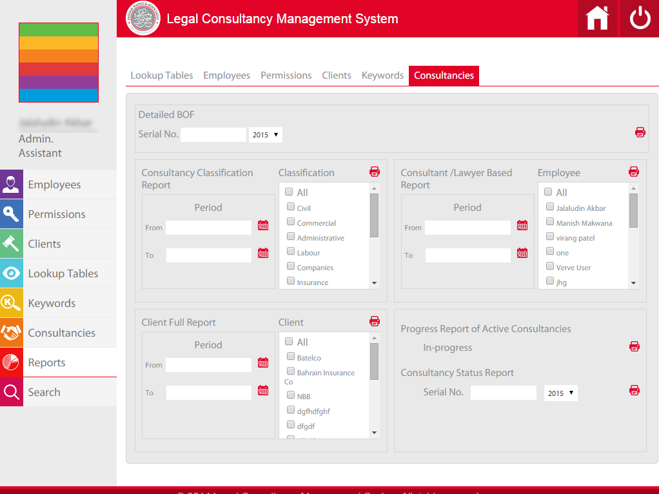Viewport: 659px width, 494px height.
Task: Print the Consultancy Classification Report
Action: [375, 172]
